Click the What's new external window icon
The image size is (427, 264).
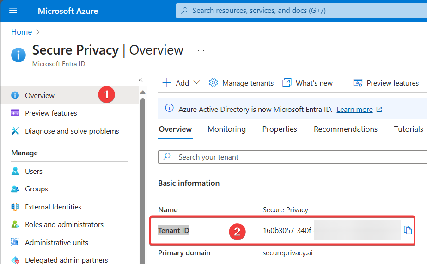(287, 83)
